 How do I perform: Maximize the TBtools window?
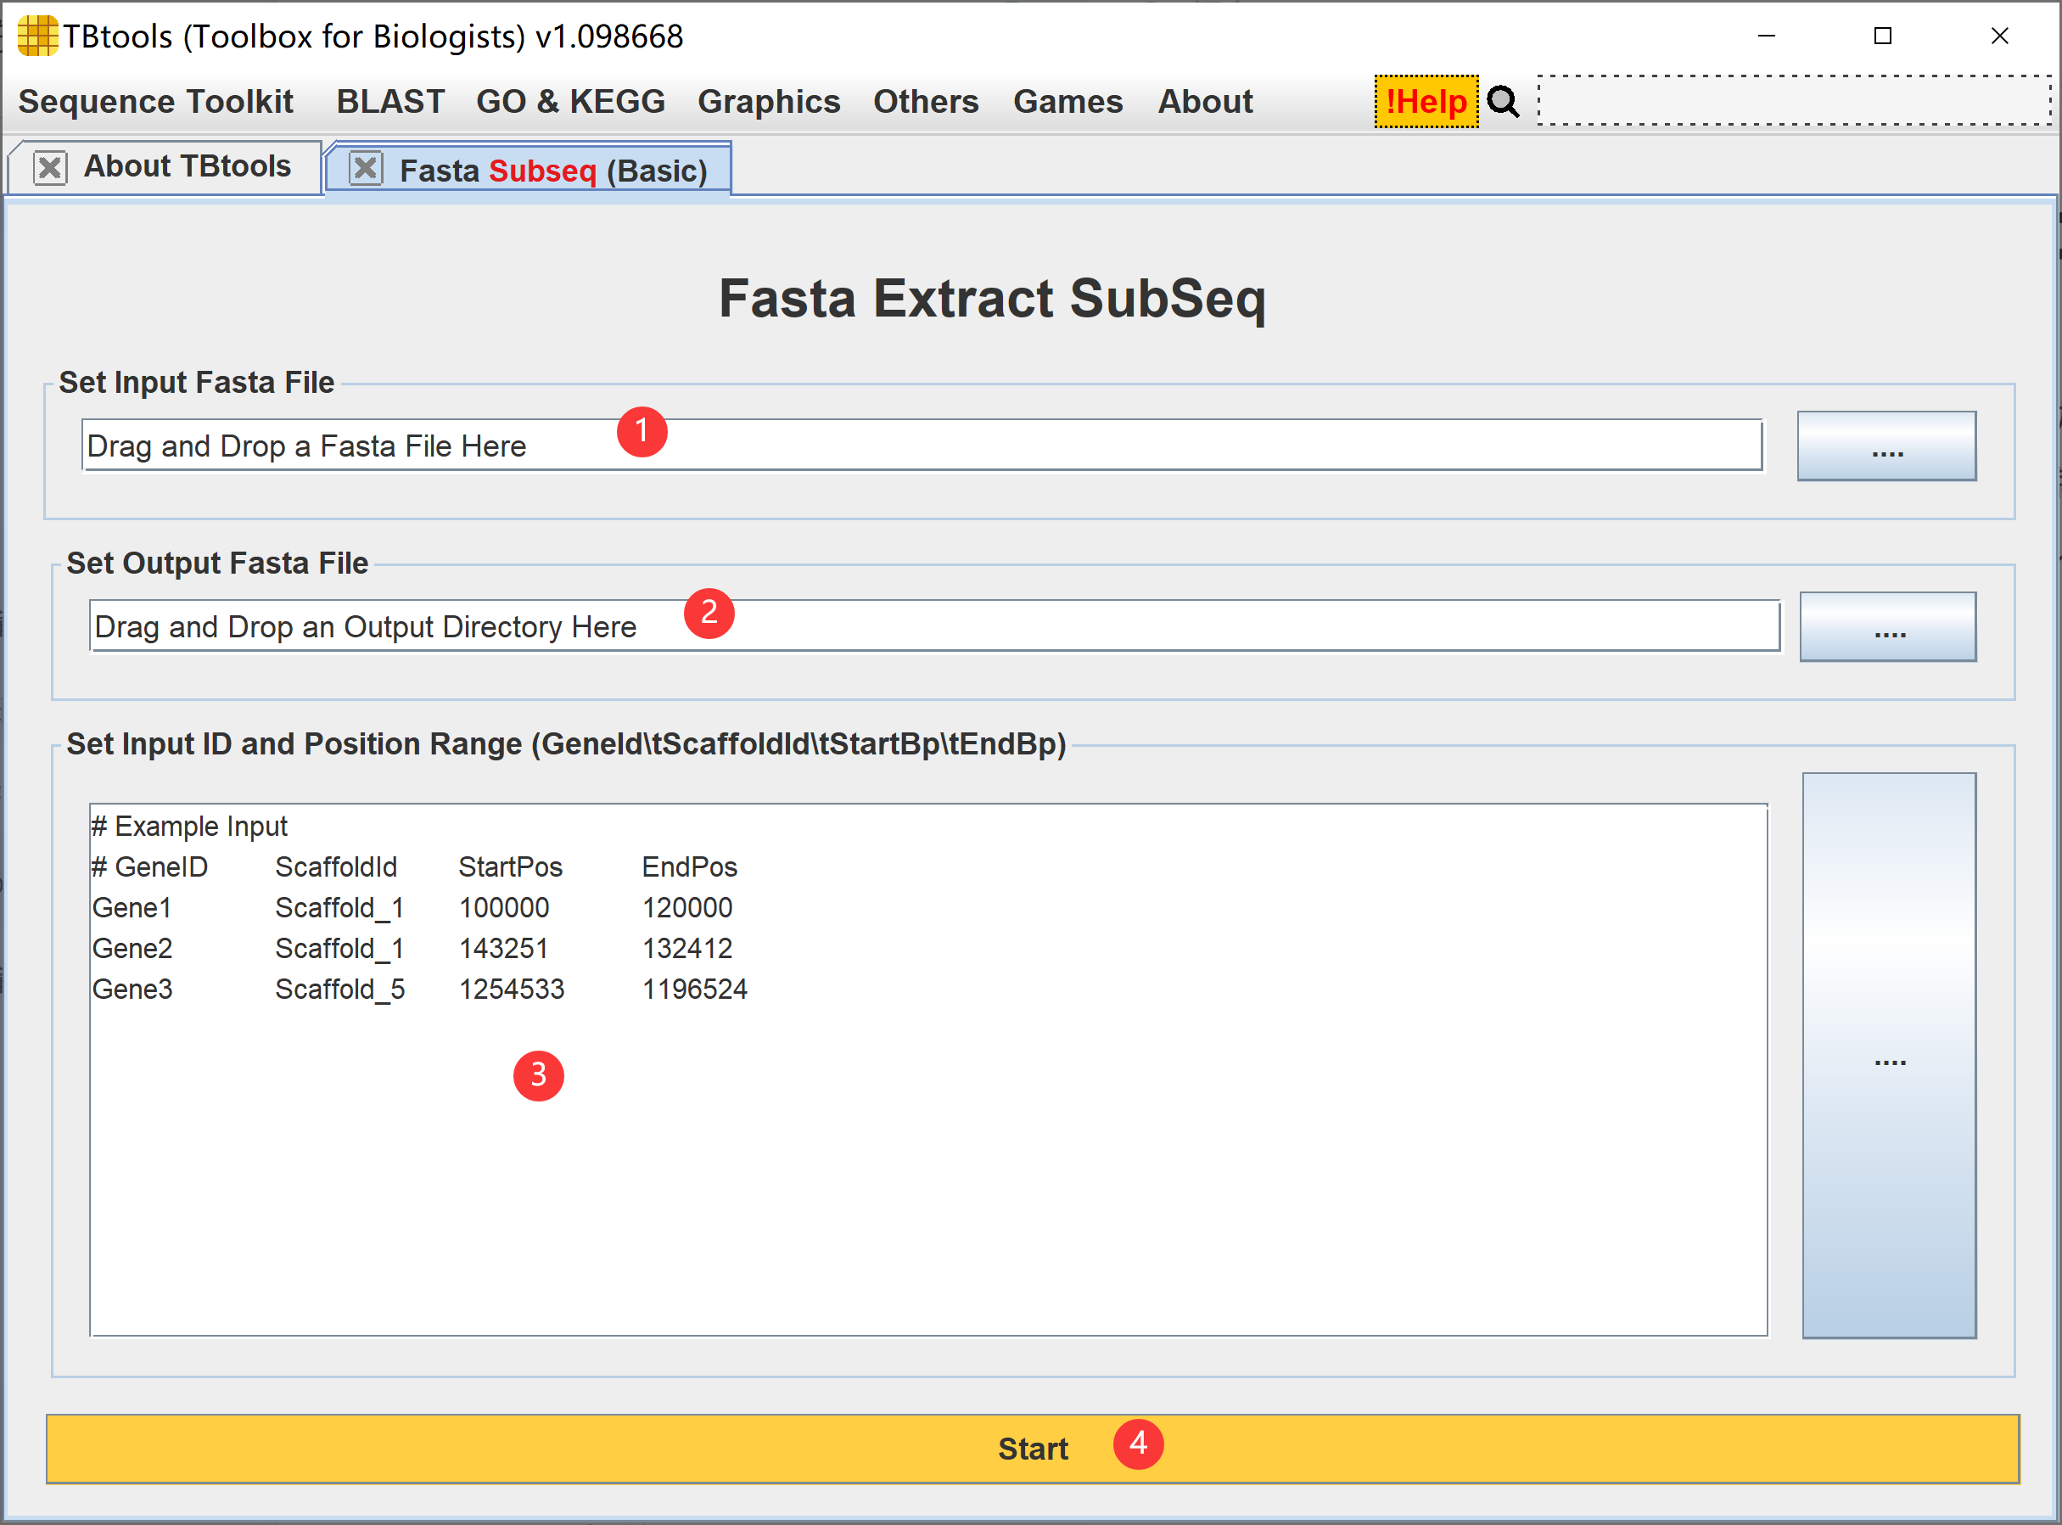pos(1883,36)
